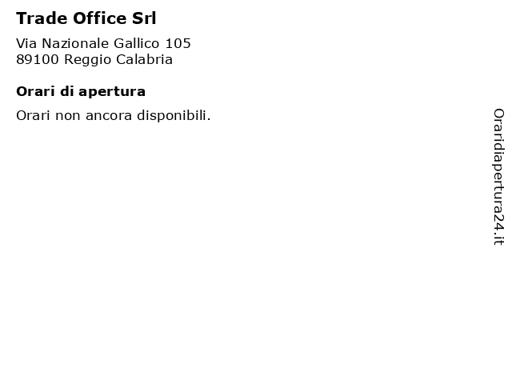Viewport: 512px width, 384px height.
Task: Click "Orari" starting the availability sentence
Action: tap(33, 115)
